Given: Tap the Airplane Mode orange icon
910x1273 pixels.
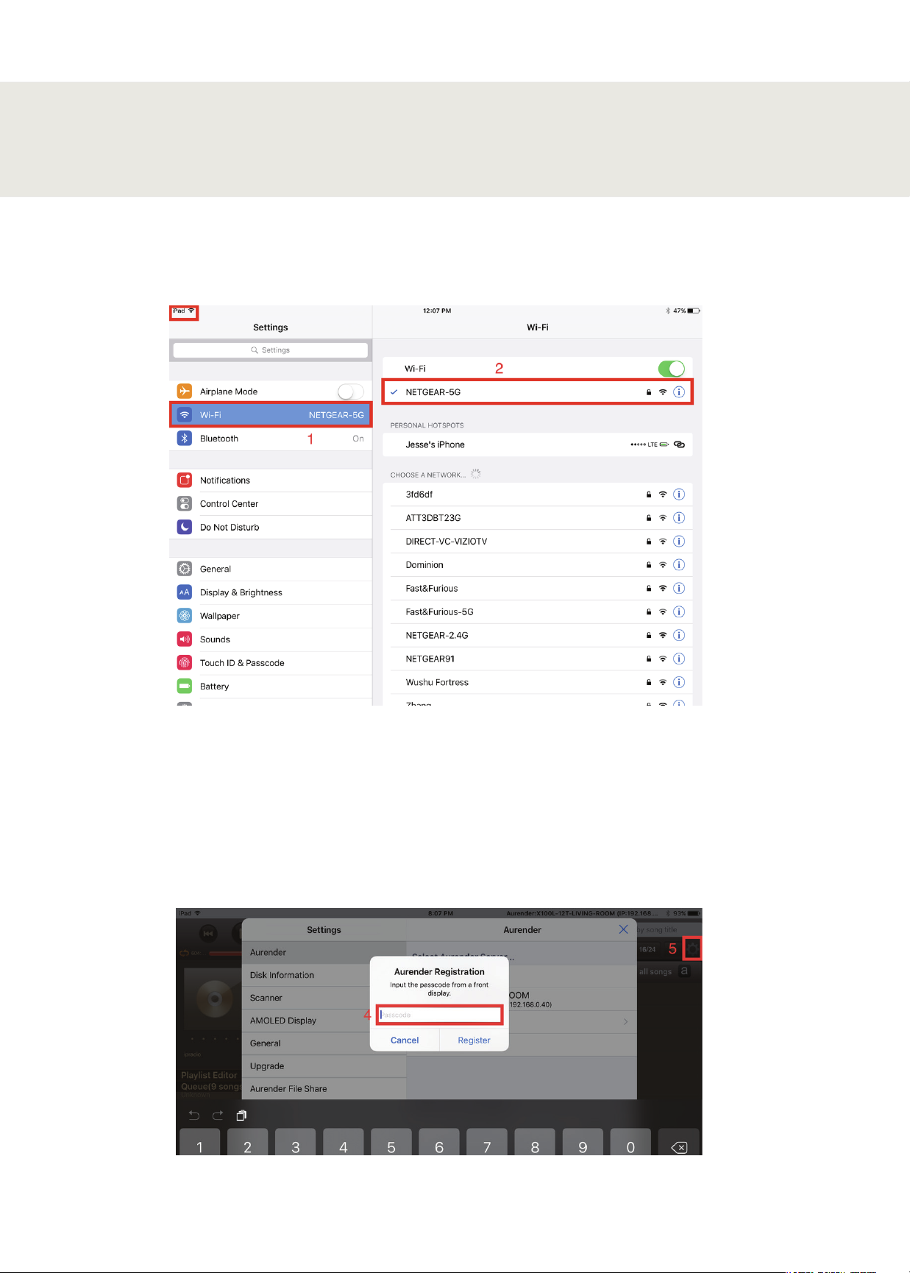Looking at the screenshot, I should [185, 391].
